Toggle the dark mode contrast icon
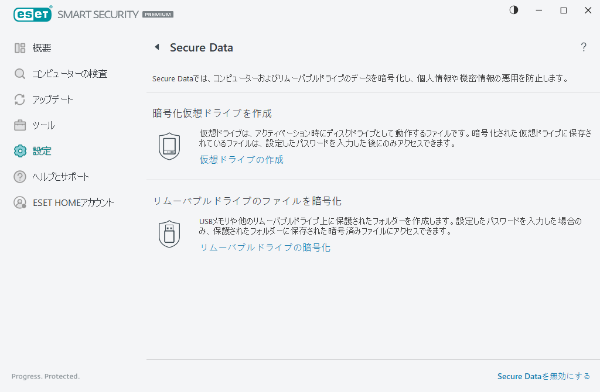This screenshot has width=600, height=392. pos(513,10)
